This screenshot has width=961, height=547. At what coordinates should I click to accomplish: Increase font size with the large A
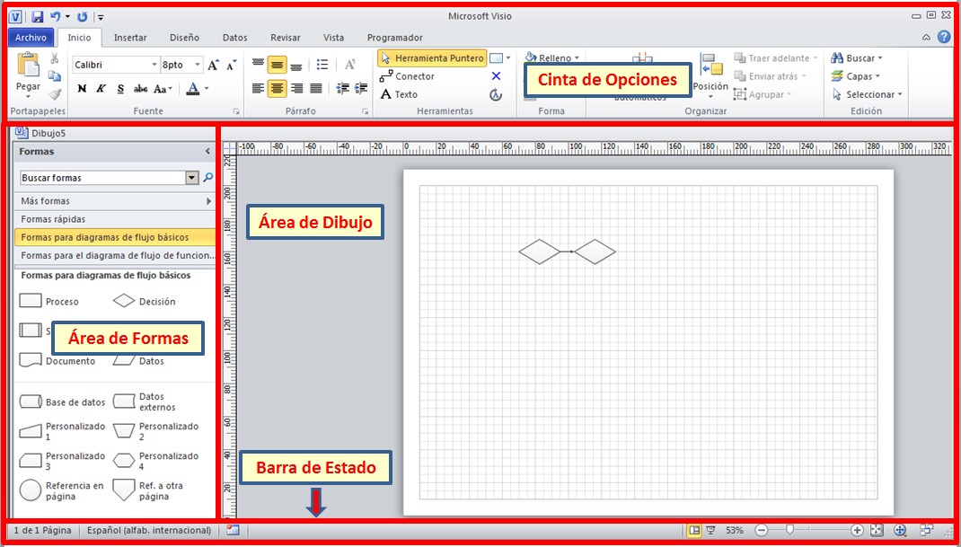213,65
